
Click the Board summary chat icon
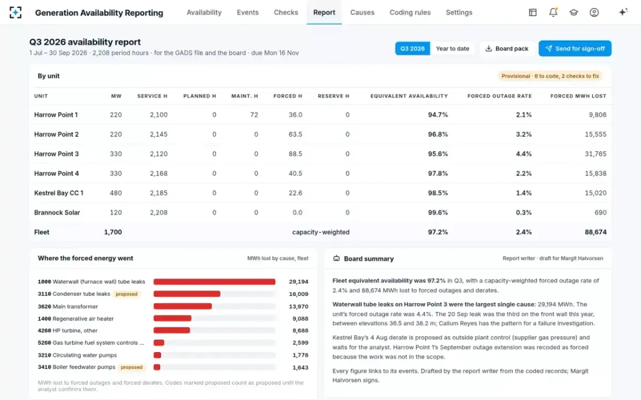pos(337,259)
